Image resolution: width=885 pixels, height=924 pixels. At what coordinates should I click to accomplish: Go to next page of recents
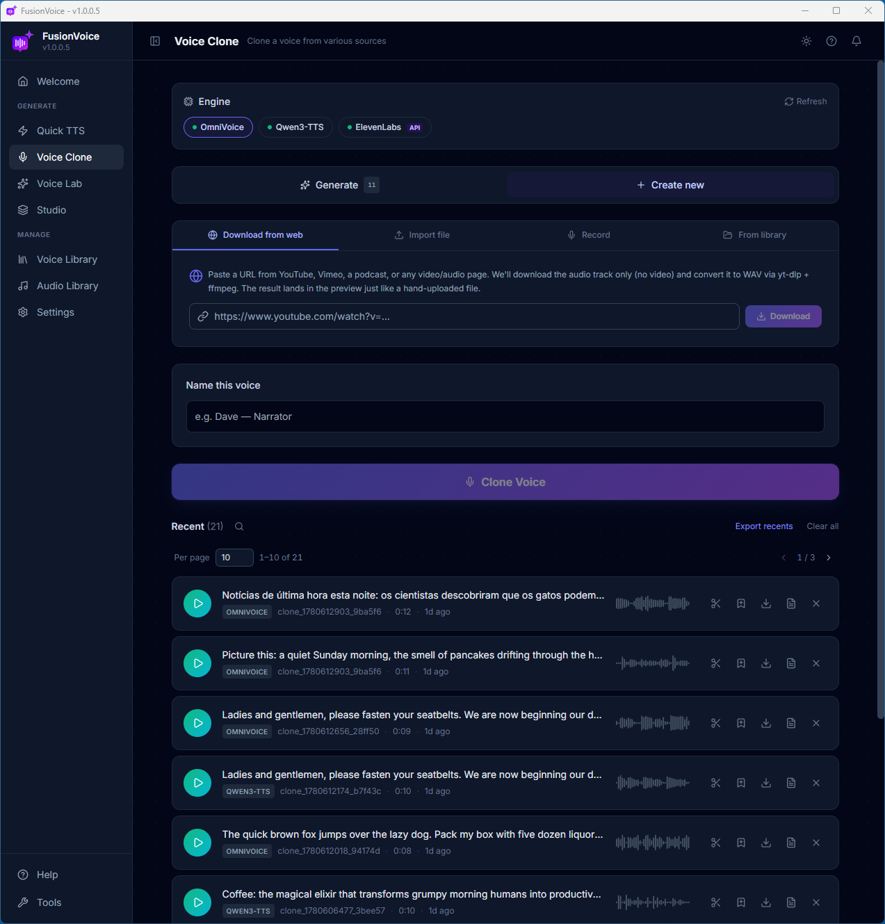point(829,558)
